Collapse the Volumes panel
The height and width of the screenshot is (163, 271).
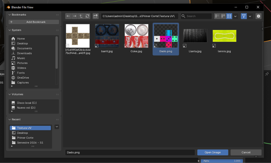coord(10,94)
